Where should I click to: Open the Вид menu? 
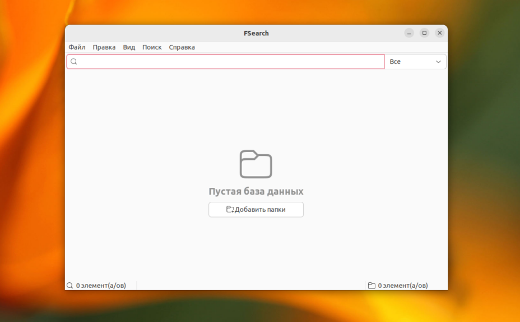(129, 48)
